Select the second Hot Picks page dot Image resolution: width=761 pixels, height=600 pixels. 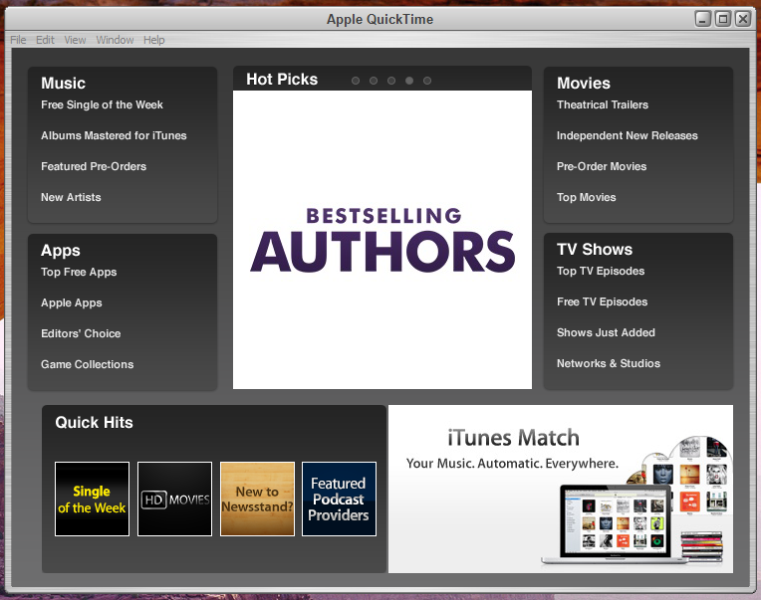374,81
